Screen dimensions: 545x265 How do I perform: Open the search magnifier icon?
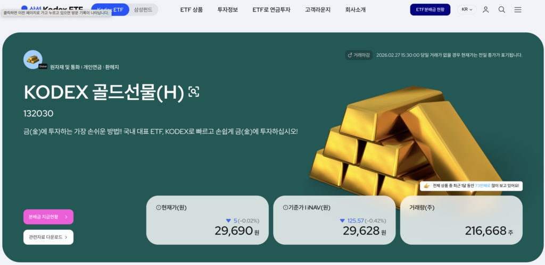(501, 10)
